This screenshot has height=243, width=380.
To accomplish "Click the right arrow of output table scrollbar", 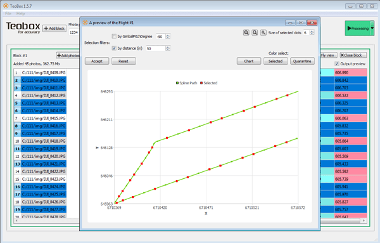I will coord(364,221).
